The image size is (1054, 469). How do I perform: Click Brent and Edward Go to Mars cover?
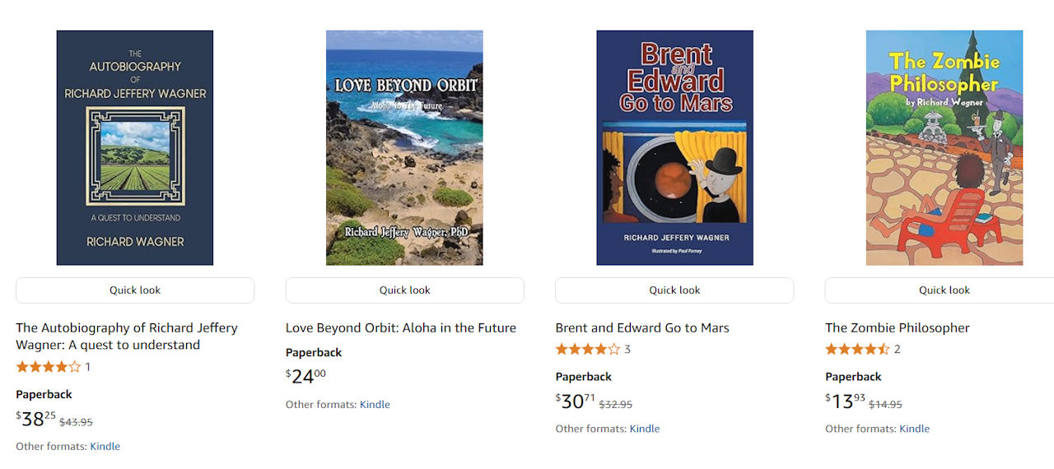tap(674, 148)
